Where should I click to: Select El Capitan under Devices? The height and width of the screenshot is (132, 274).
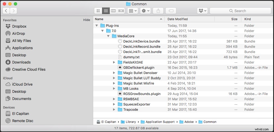click(x=20, y=114)
